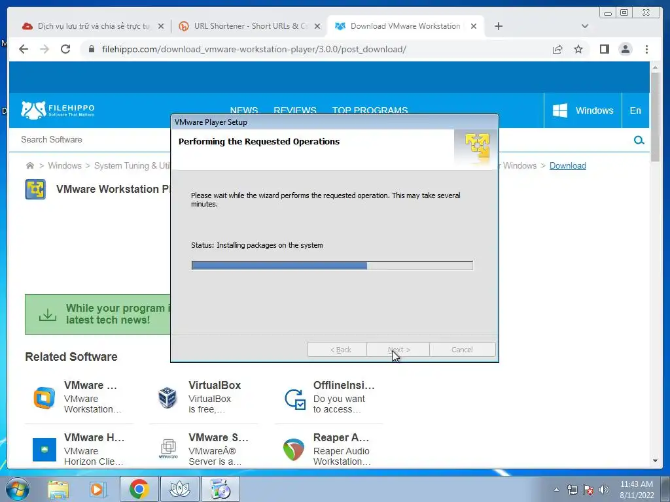The width and height of the screenshot is (670, 502).
Task: Click the VMware Player Setup title bar
Action: (334, 122)
